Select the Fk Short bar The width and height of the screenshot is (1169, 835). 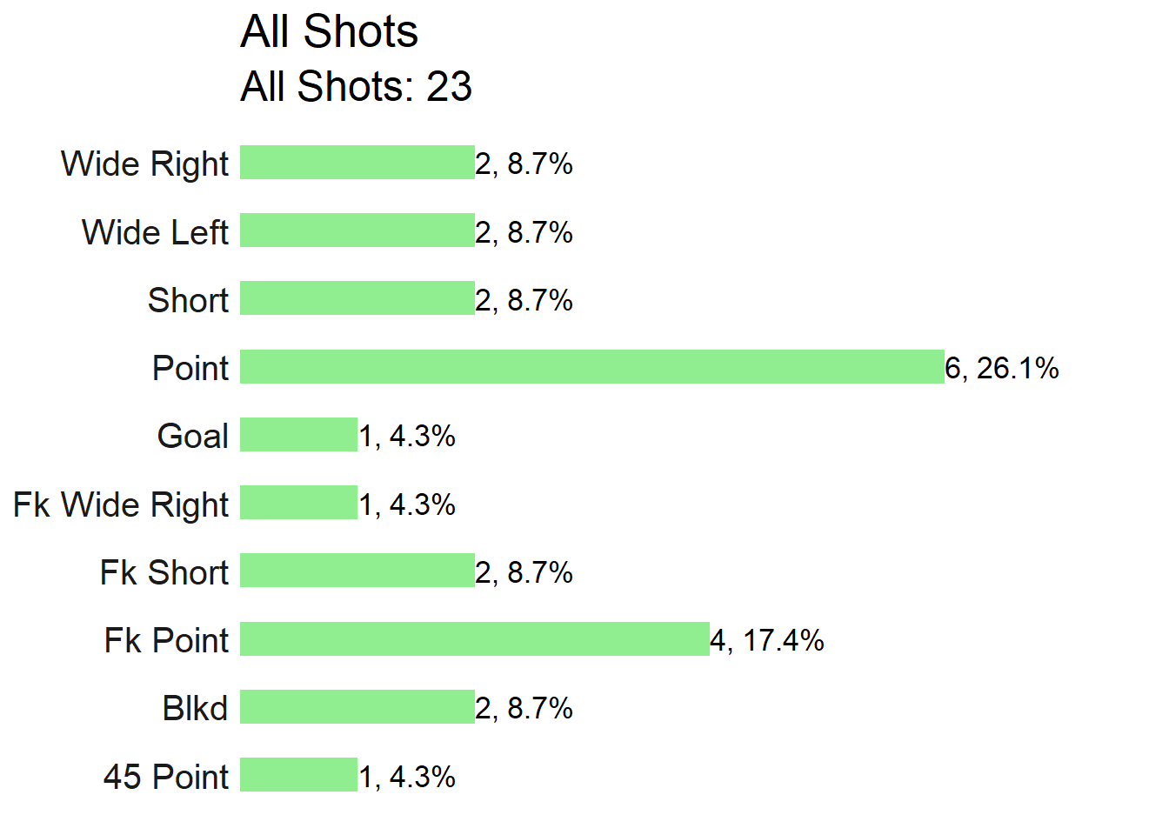pyautogui.click(x=357, y=571)
